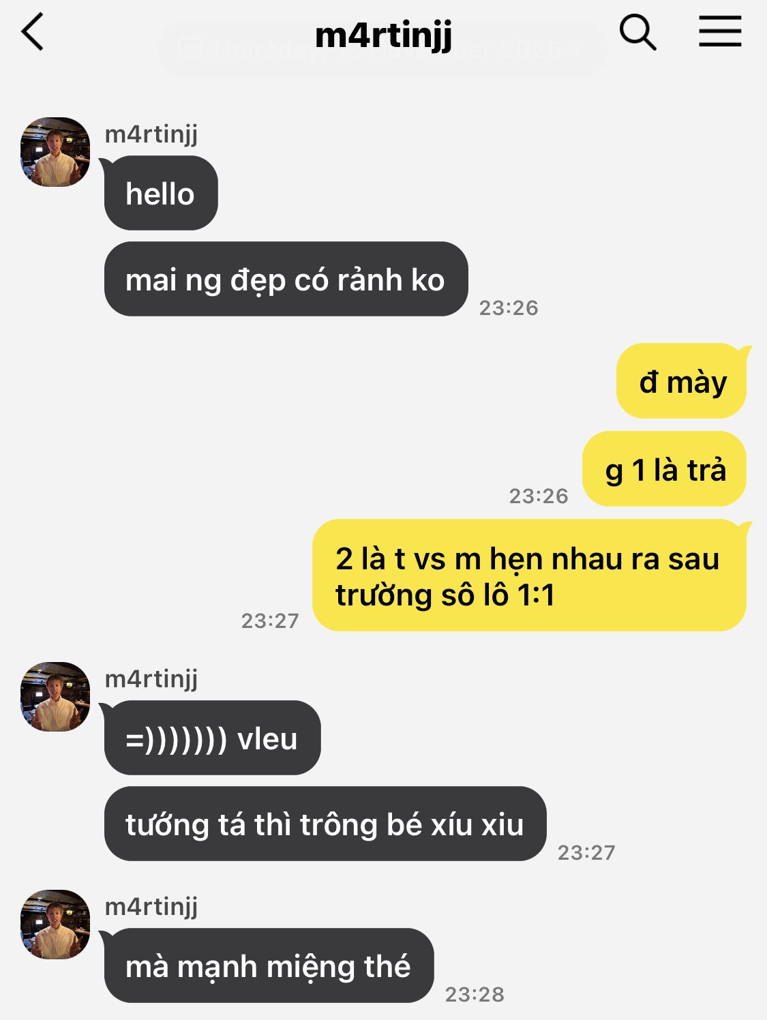This screenshot has height=1020, width=767.
Task: Tap sender name m4rtinjj above 'hello'
Action: coord(151,134)
